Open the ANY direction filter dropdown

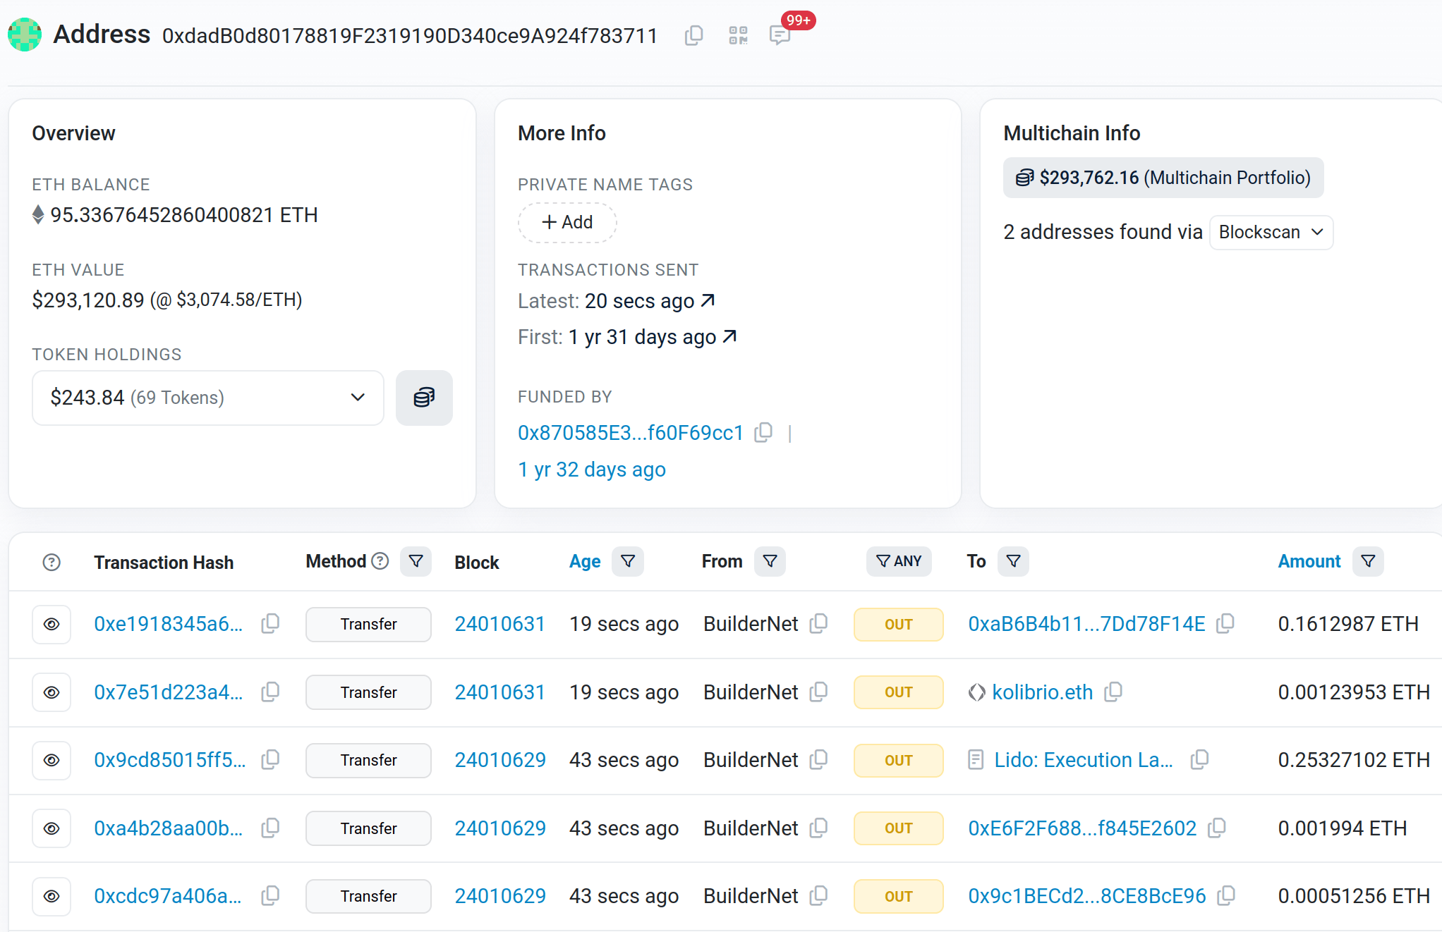pos(898,561)
